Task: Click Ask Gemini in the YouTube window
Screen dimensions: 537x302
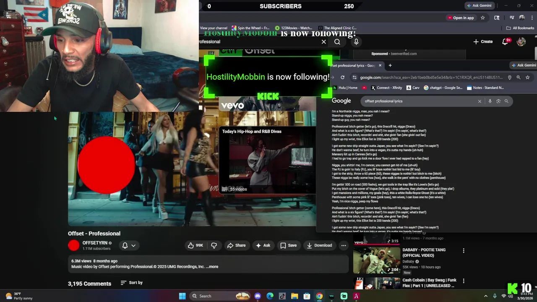Action: pyautogui.click(x=480, y=5)
